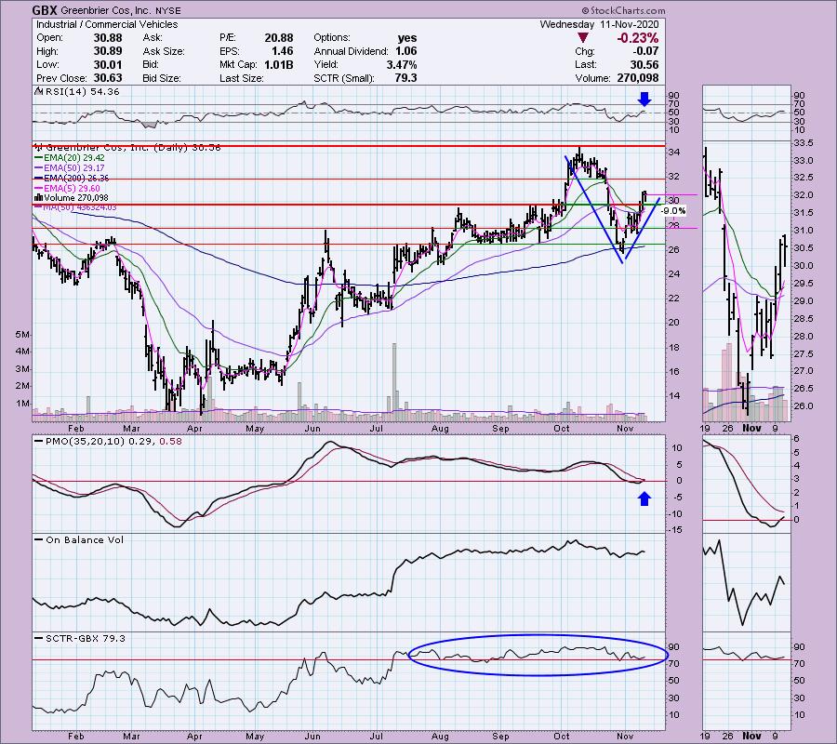Click the 'Jun' label under main price chart

[312, 429]
